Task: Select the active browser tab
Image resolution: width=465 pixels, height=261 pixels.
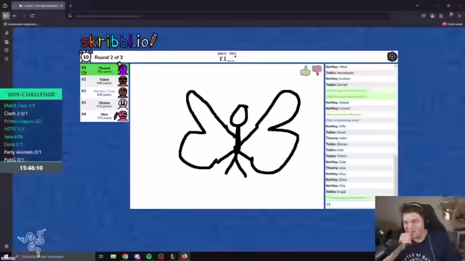Action: pos(39,6)
